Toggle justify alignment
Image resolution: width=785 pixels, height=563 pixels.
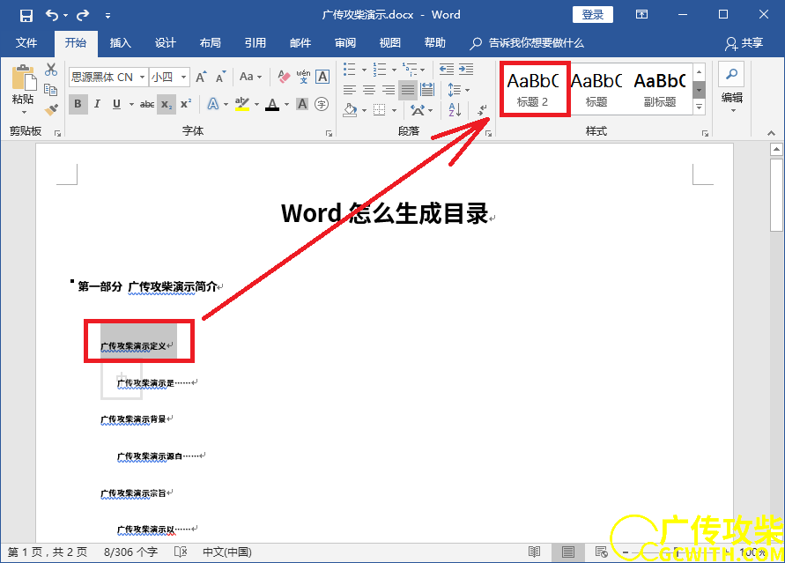(x=408, y=90)
